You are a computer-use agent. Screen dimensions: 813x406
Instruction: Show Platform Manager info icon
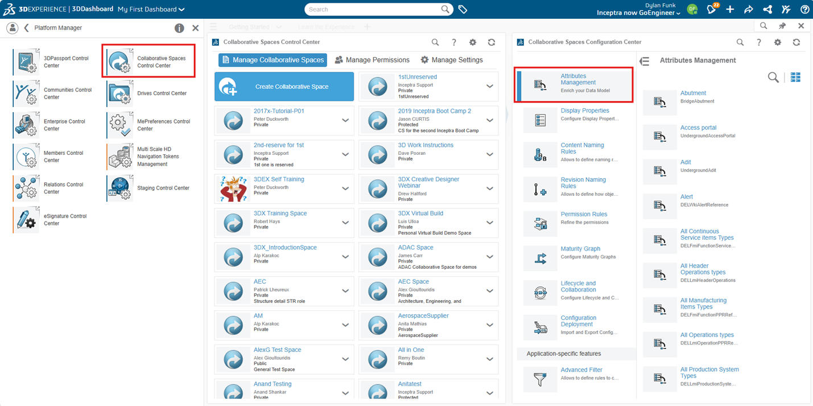click(x=179, y=28)
